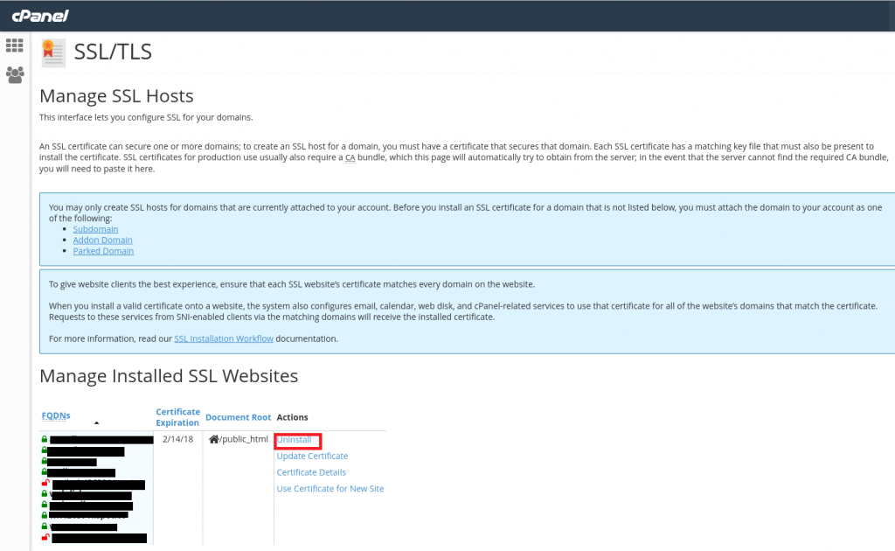Screen dimensions: 895x551
Task: Open the applications grid icon in sidebar
Action: coord(14,45)
